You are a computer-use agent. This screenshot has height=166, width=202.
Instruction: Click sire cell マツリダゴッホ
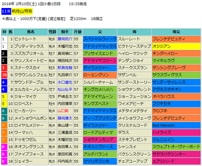100,161
